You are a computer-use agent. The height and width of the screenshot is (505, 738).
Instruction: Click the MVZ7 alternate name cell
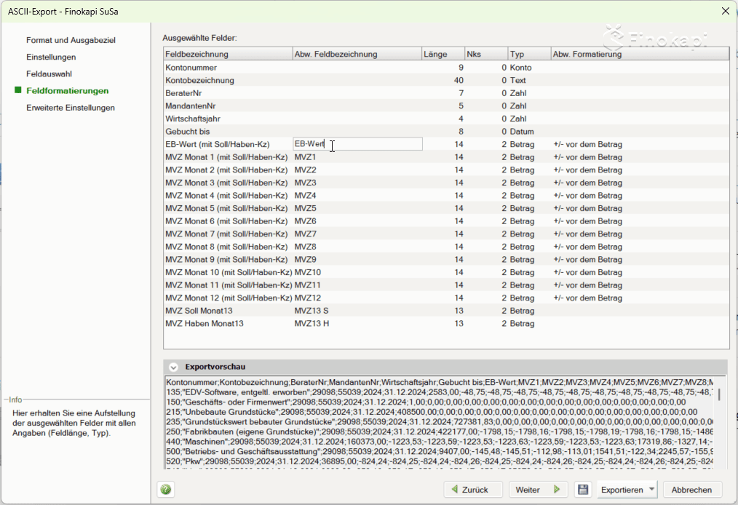click(x=357, y=234)
